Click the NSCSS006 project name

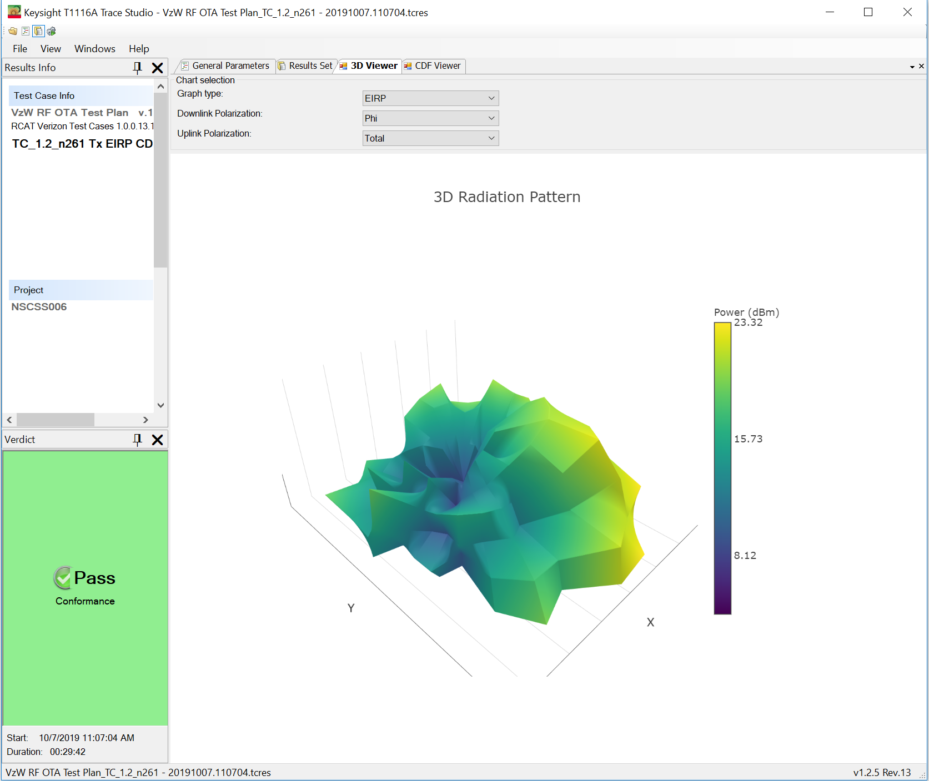(39, 307)
